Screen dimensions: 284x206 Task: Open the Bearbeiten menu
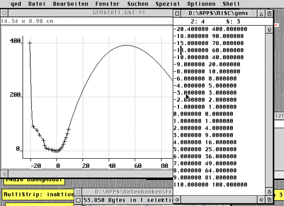(69, 3)
